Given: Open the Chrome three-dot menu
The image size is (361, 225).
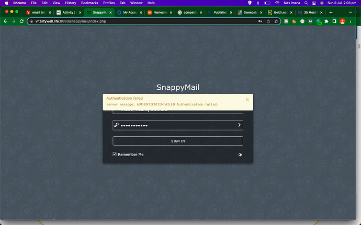Looking at the screenshot, I should tap(351, 21).
